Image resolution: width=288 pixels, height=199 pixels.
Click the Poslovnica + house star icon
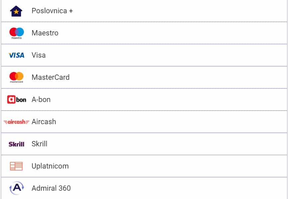click(16, 11)
